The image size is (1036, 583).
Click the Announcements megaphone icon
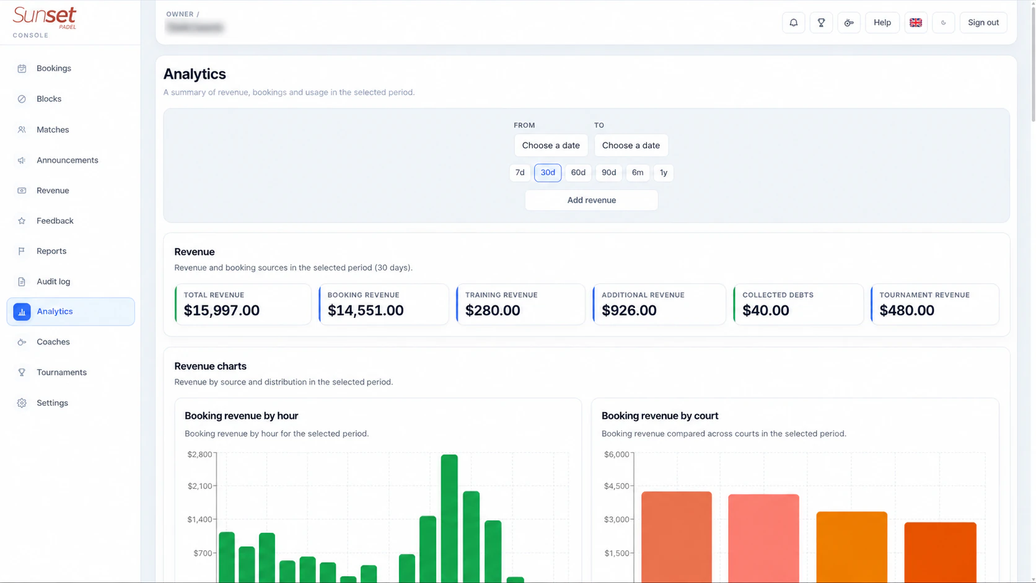tap(22, 160)
